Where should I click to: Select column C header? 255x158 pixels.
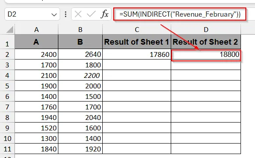click(x=137, y=29)
